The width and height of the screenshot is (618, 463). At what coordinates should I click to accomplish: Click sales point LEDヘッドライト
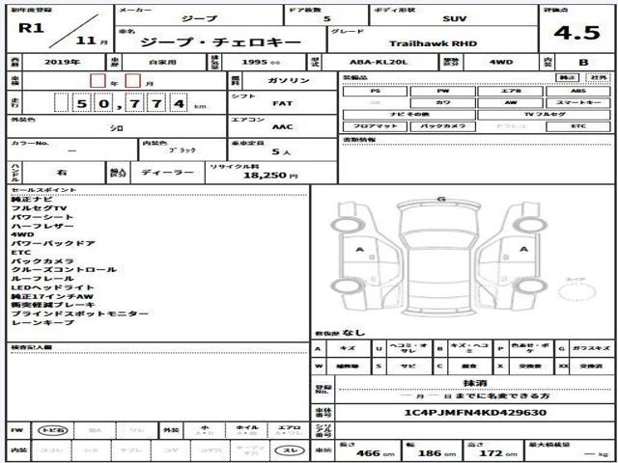coord(53,287)
